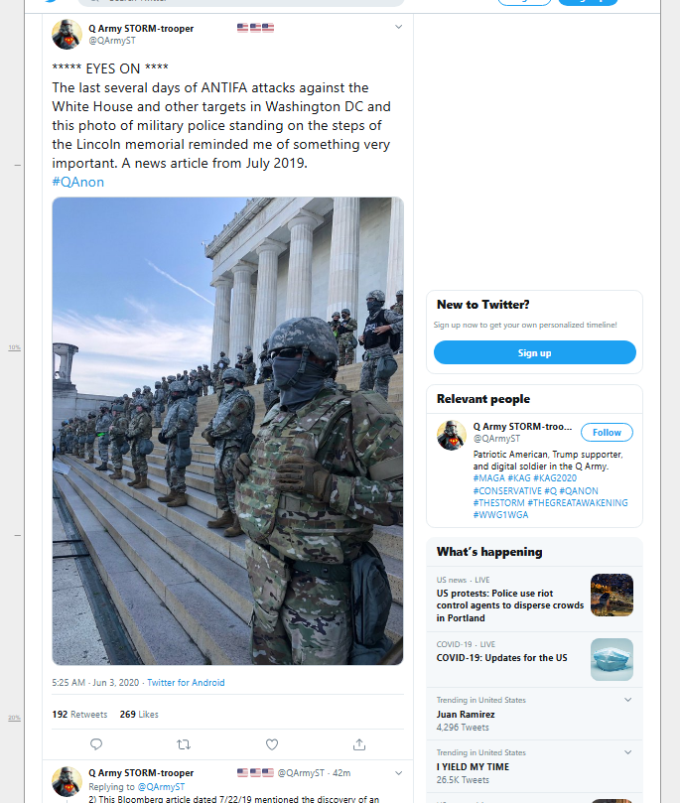The width and height of the screenshot is (680, 803).
Task: Open reply tweet options chevron
Action: [398, 773]
